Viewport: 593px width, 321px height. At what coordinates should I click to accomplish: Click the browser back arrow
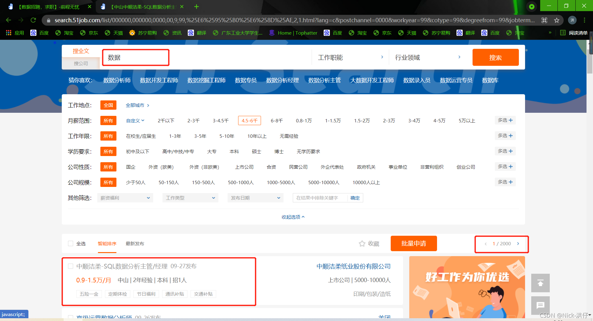9,20
